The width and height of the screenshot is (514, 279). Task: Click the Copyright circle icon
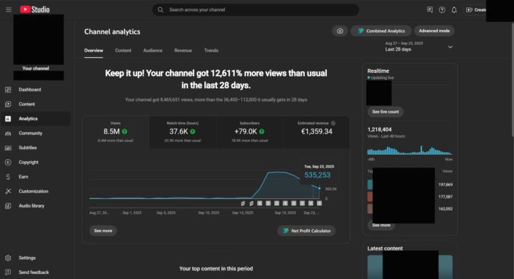pyautogui.click(x=8, y=162)
